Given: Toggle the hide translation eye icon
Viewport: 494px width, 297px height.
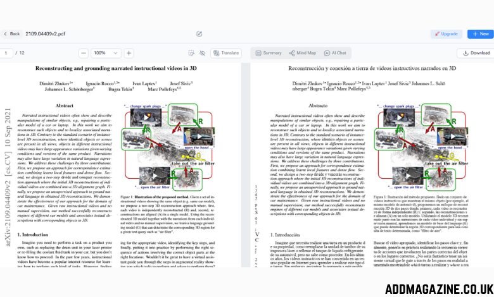Looking at the screenshot, I should [202, 53].
